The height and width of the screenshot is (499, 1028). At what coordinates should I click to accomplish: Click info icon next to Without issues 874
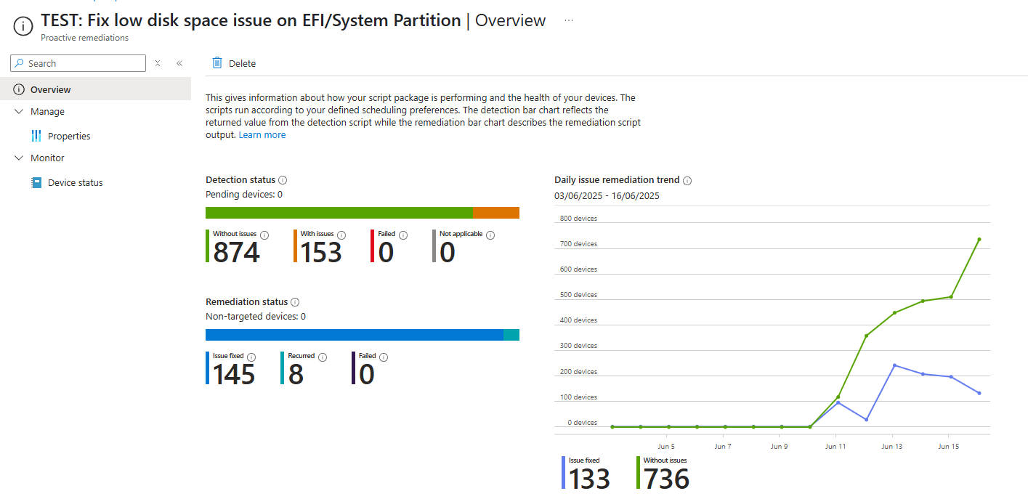click(264, 235)
